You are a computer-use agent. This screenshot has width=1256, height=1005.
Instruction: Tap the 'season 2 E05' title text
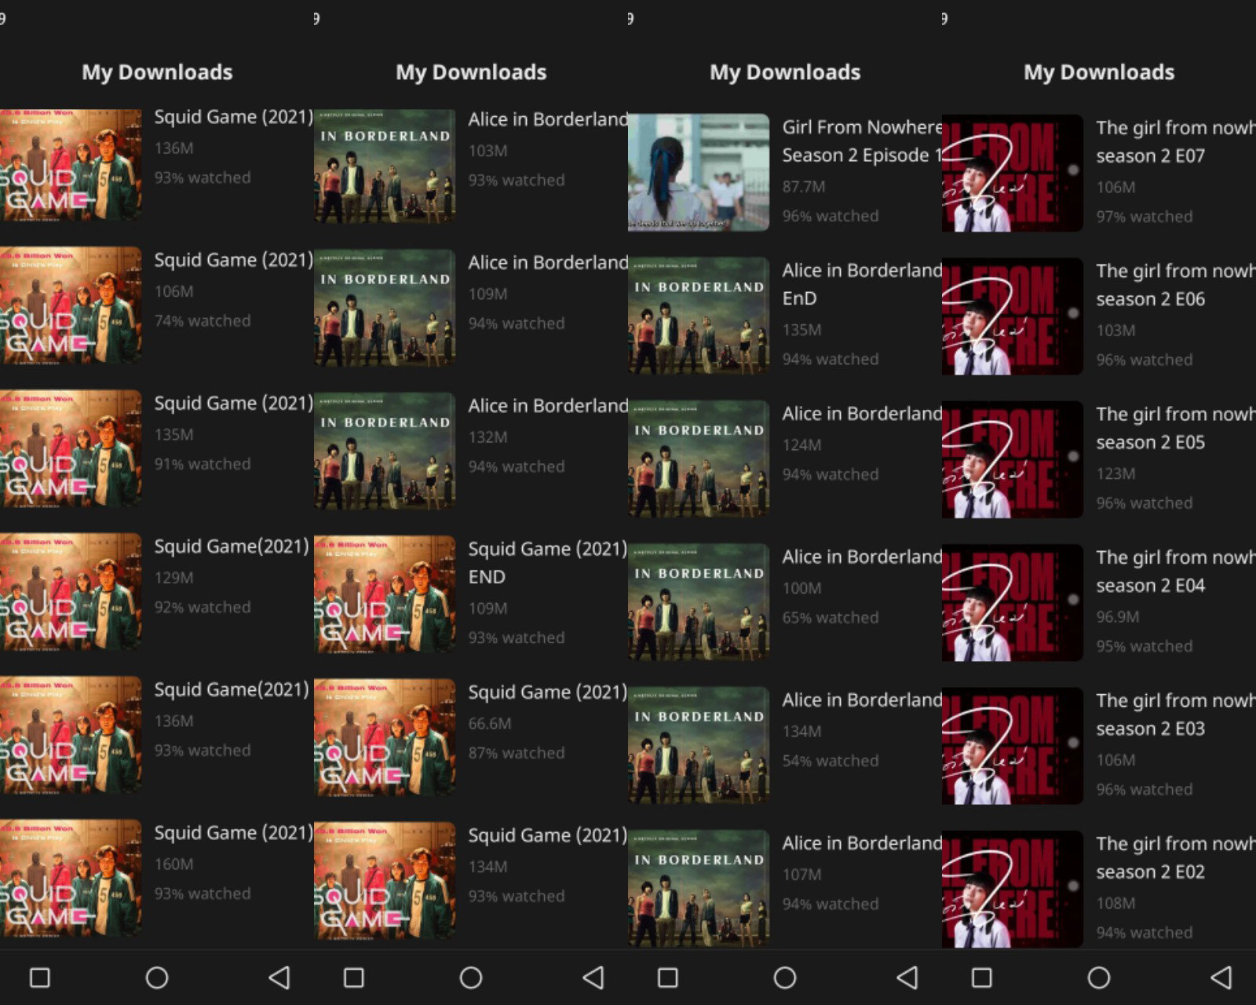pyautogui.click(x=1150, y=442)
